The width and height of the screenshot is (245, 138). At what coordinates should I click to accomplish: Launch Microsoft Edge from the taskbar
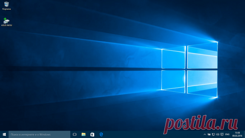(x=101, y=134)
